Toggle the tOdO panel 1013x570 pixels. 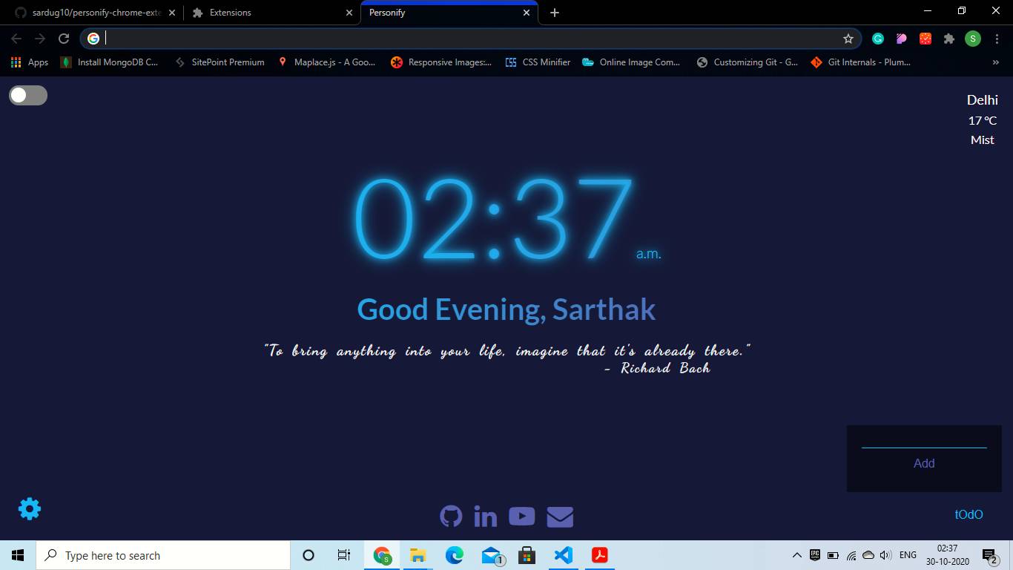(969, 514)
